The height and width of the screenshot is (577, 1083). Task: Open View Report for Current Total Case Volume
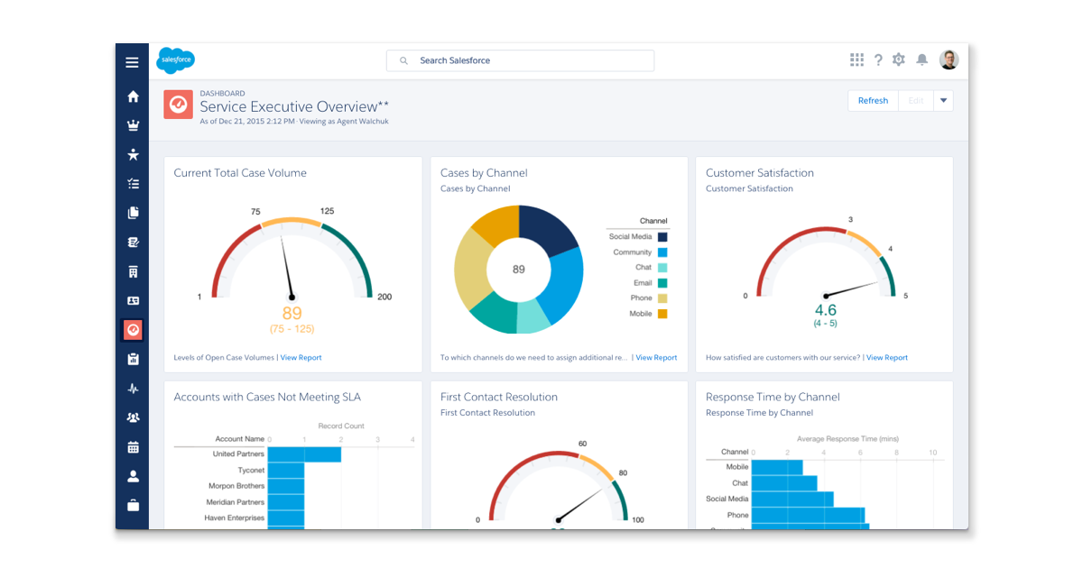click(x=301, y=358)
